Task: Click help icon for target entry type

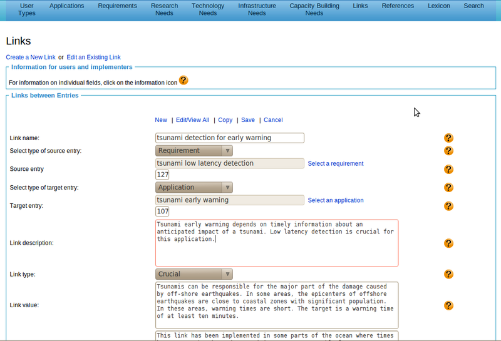Action: [x=448, y=188]
